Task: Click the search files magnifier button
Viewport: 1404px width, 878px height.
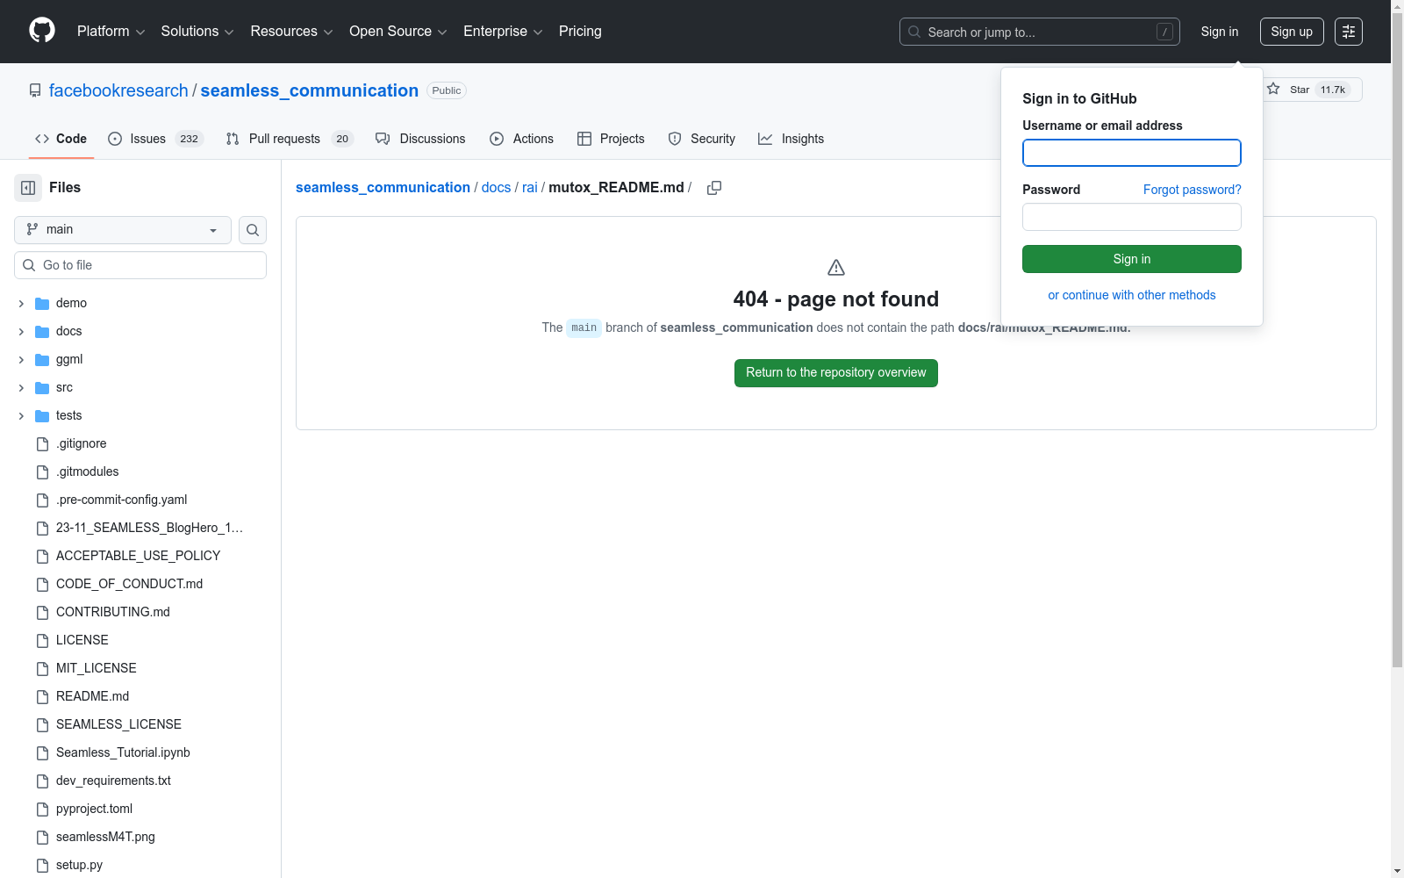Action: 253,230
